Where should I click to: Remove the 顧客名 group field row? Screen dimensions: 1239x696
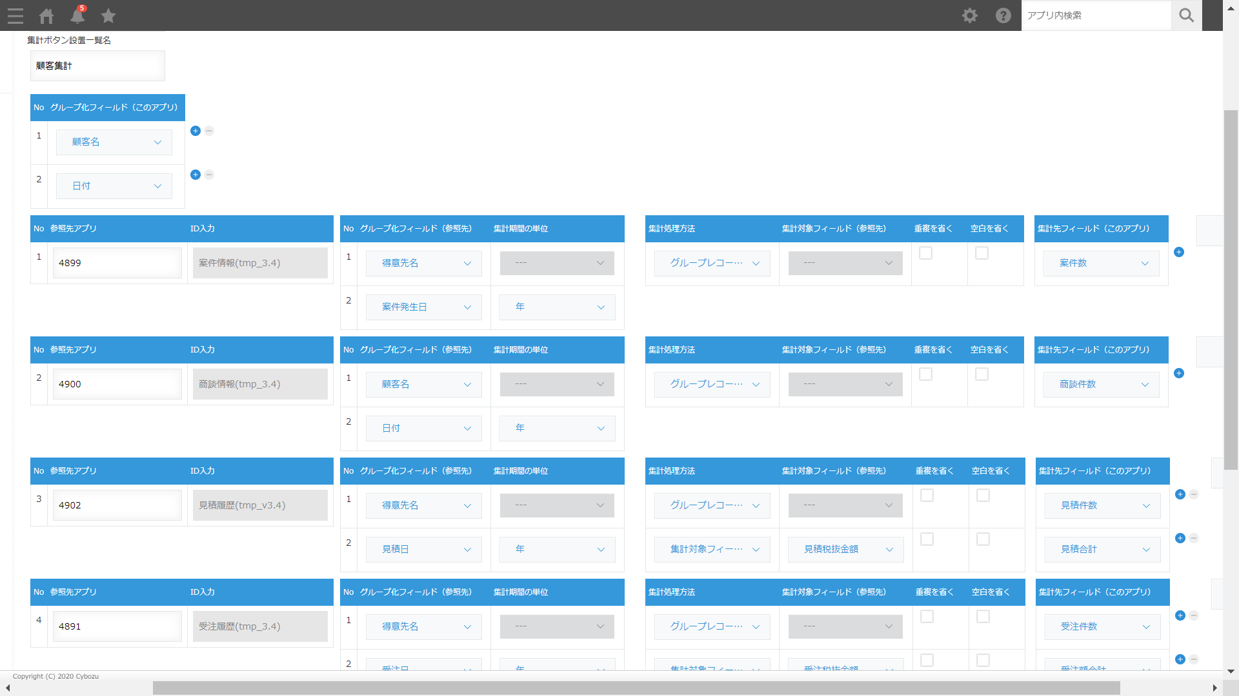pos(209,131)
